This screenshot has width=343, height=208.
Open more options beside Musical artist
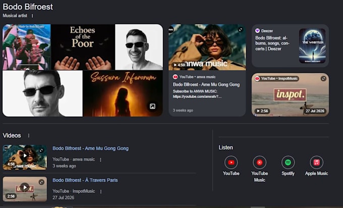(x=32, y=16)
